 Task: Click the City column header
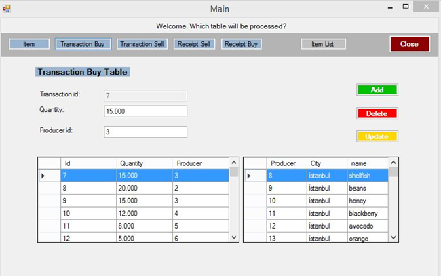(327, 163)
